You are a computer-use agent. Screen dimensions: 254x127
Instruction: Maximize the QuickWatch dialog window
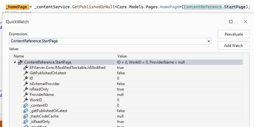pyautogui.click(x=231, y=22)
